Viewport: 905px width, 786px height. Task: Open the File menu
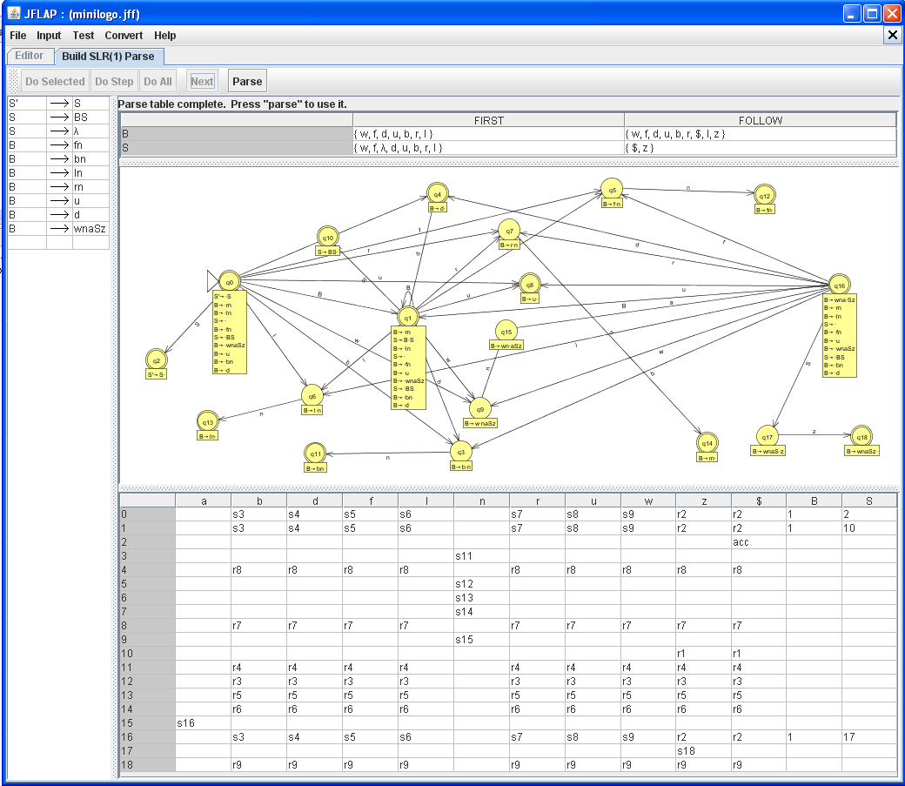click(18, 36)
